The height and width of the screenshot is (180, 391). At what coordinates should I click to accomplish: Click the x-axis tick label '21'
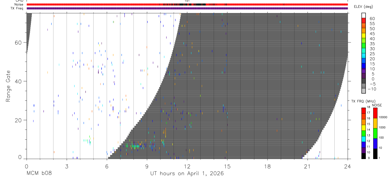[307, 166]
